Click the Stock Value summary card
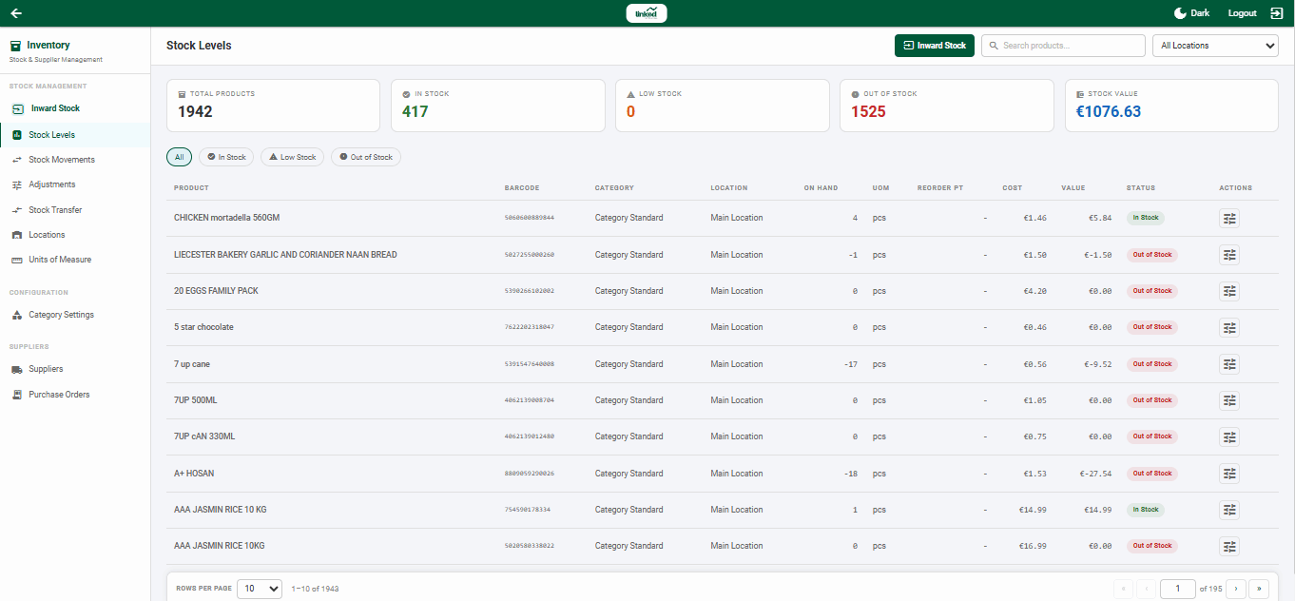The image size is (1295, 601). click(x=1171, y=106)
